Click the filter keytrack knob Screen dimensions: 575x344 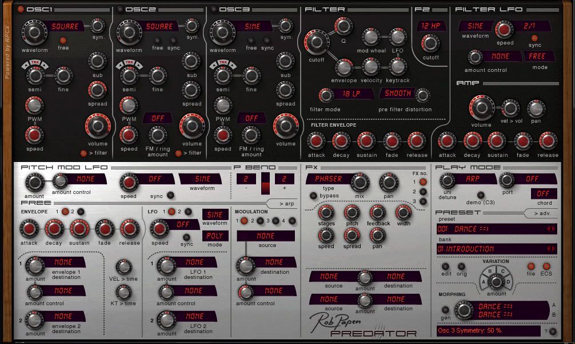pyautogui.click(x=397, y=67)
